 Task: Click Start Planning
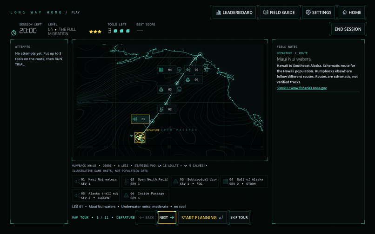(202, 218)
